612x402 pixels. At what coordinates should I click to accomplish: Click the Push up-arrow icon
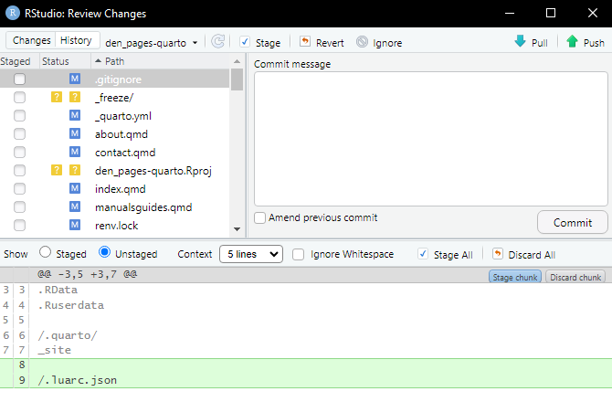pos(572,42)
